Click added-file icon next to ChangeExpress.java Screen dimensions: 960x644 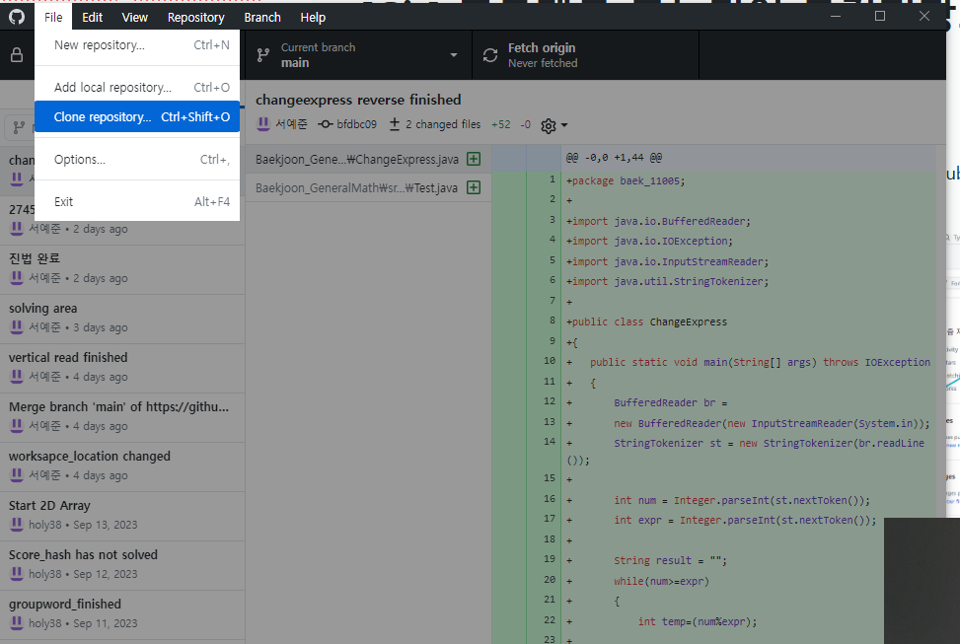tap(474, 159)
